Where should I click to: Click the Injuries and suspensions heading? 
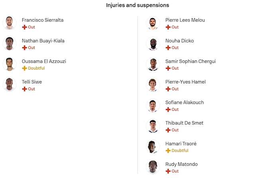click(137, 5)
